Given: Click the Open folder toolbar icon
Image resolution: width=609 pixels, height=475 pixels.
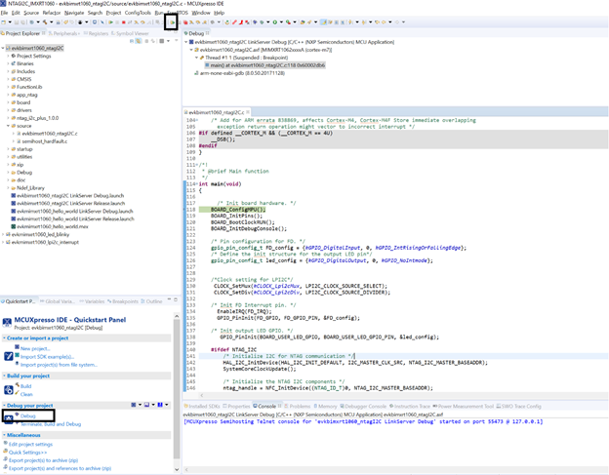Looking at the screenshot, I should coord(303,22).
